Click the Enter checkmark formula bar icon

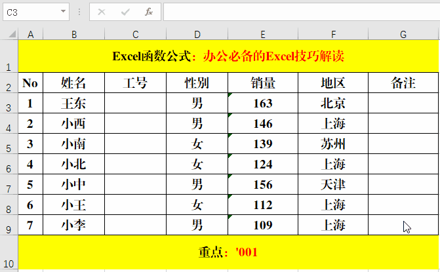coord(125,12)
